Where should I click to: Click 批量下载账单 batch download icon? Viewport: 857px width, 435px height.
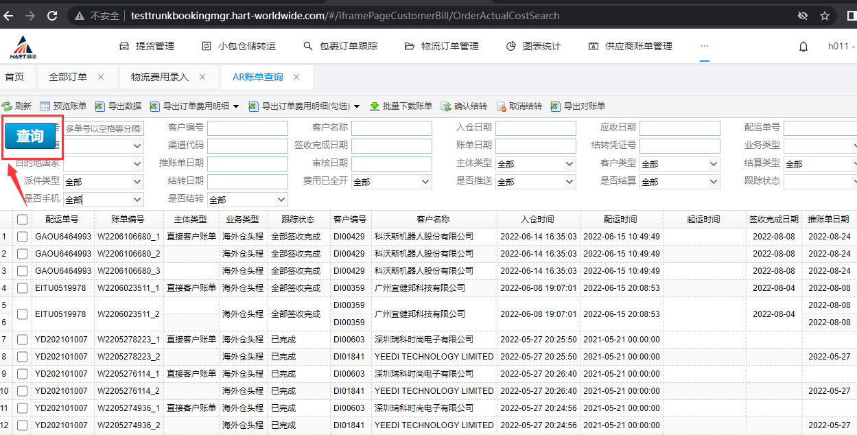[x=375, y=106]
